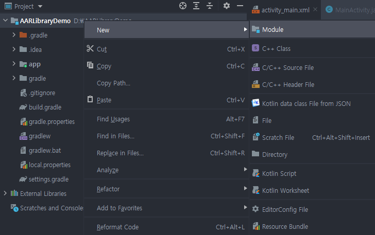Expand External Libraries node

click(x=5, y=193)
